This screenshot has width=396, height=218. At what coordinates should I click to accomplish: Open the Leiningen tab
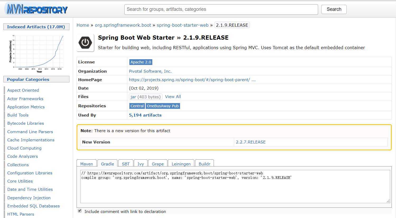pyautogui.click(x=181, y=164)
